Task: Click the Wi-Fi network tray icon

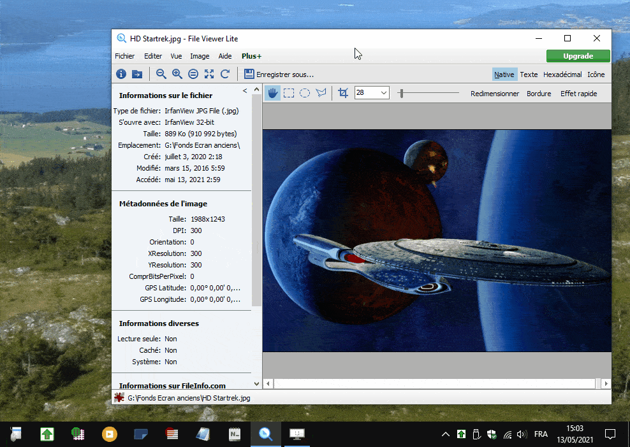Action: [508, 434]
